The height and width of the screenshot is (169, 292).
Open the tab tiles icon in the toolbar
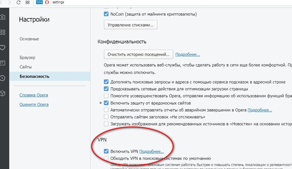click(27, 2)
